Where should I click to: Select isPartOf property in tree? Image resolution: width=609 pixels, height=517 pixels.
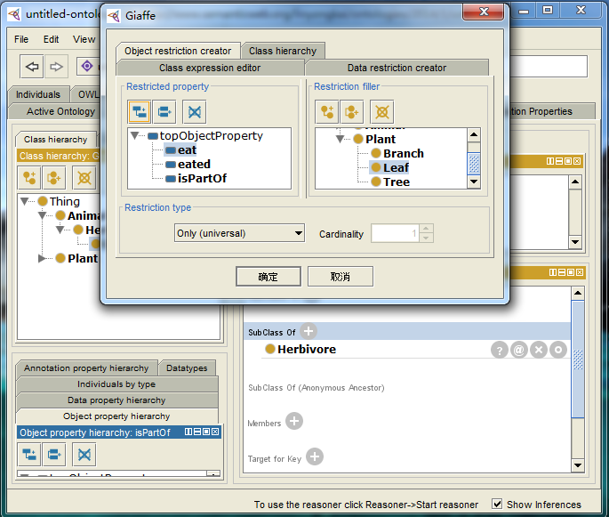point(202,179)
